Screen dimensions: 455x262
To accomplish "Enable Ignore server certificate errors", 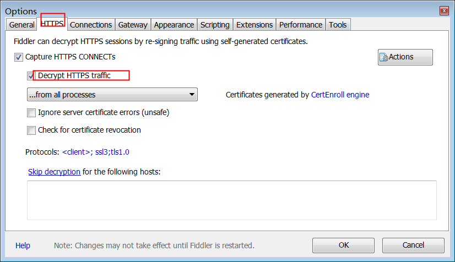I will tap(31, 112).
